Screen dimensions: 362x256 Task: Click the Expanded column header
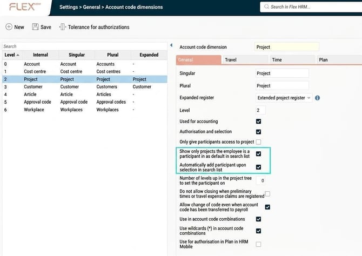pos(149,55)
